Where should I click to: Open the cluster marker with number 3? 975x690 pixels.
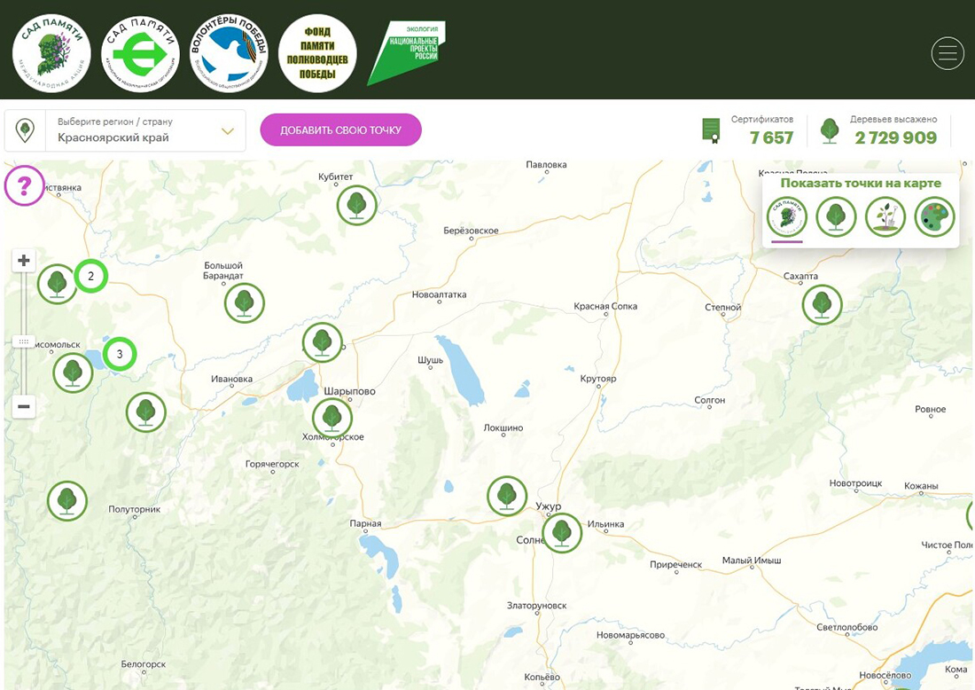tap(120, 354)
